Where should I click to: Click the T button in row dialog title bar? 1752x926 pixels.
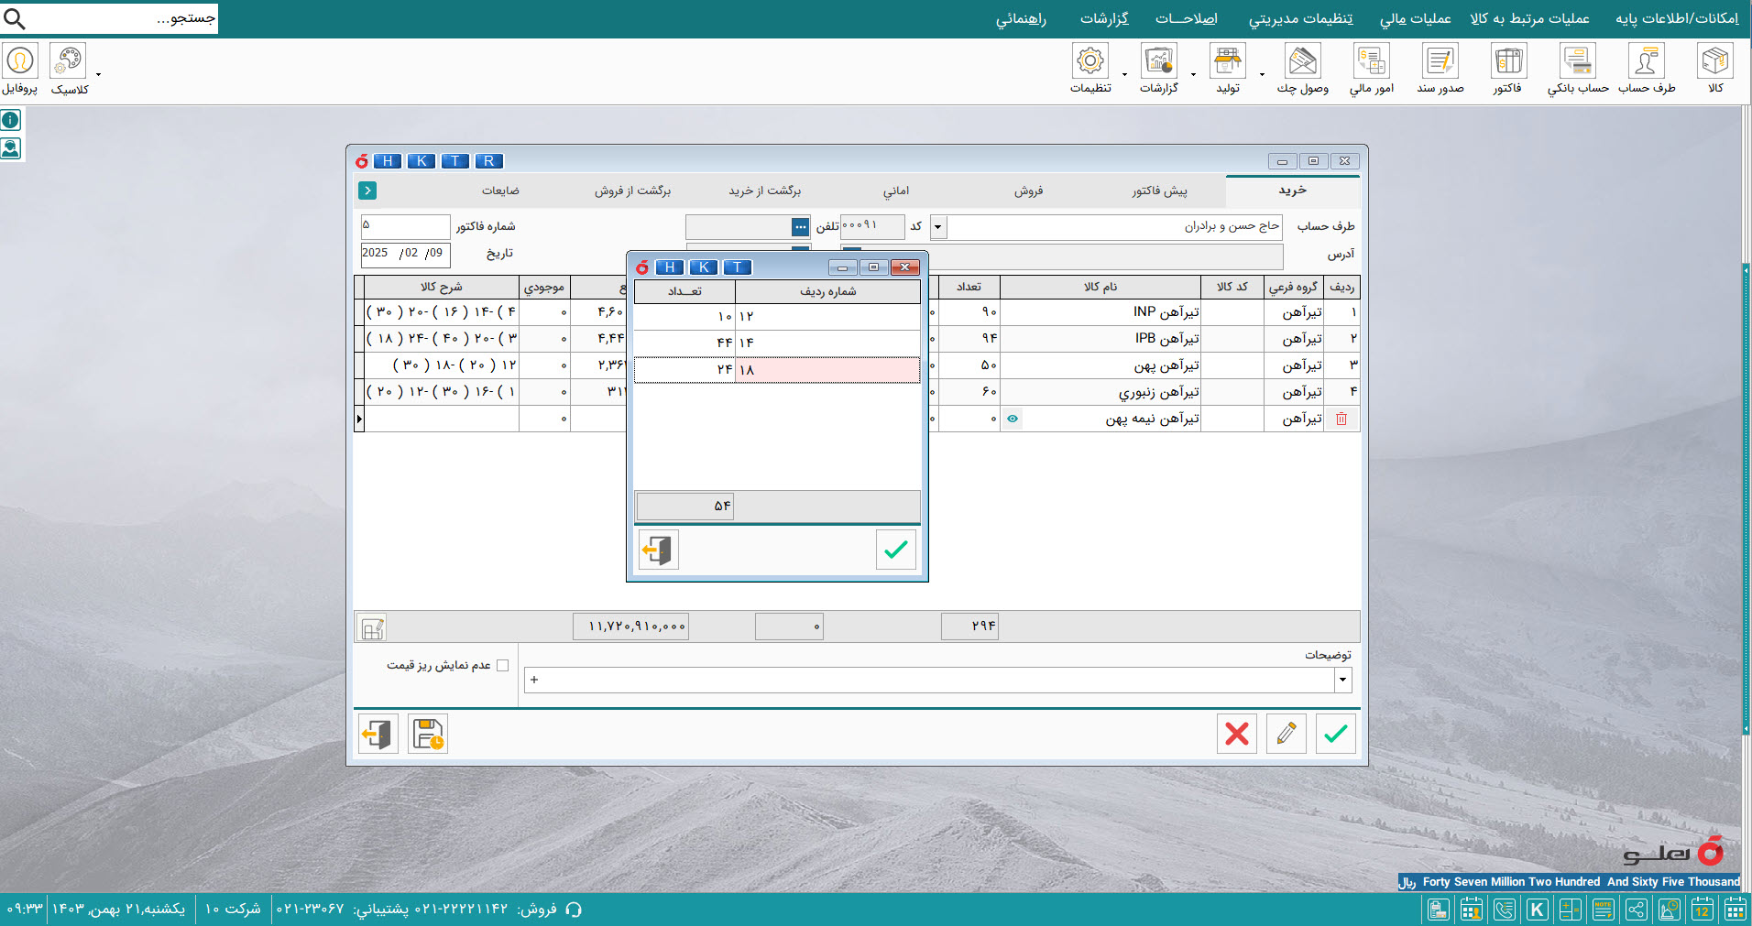pos(737,267)
